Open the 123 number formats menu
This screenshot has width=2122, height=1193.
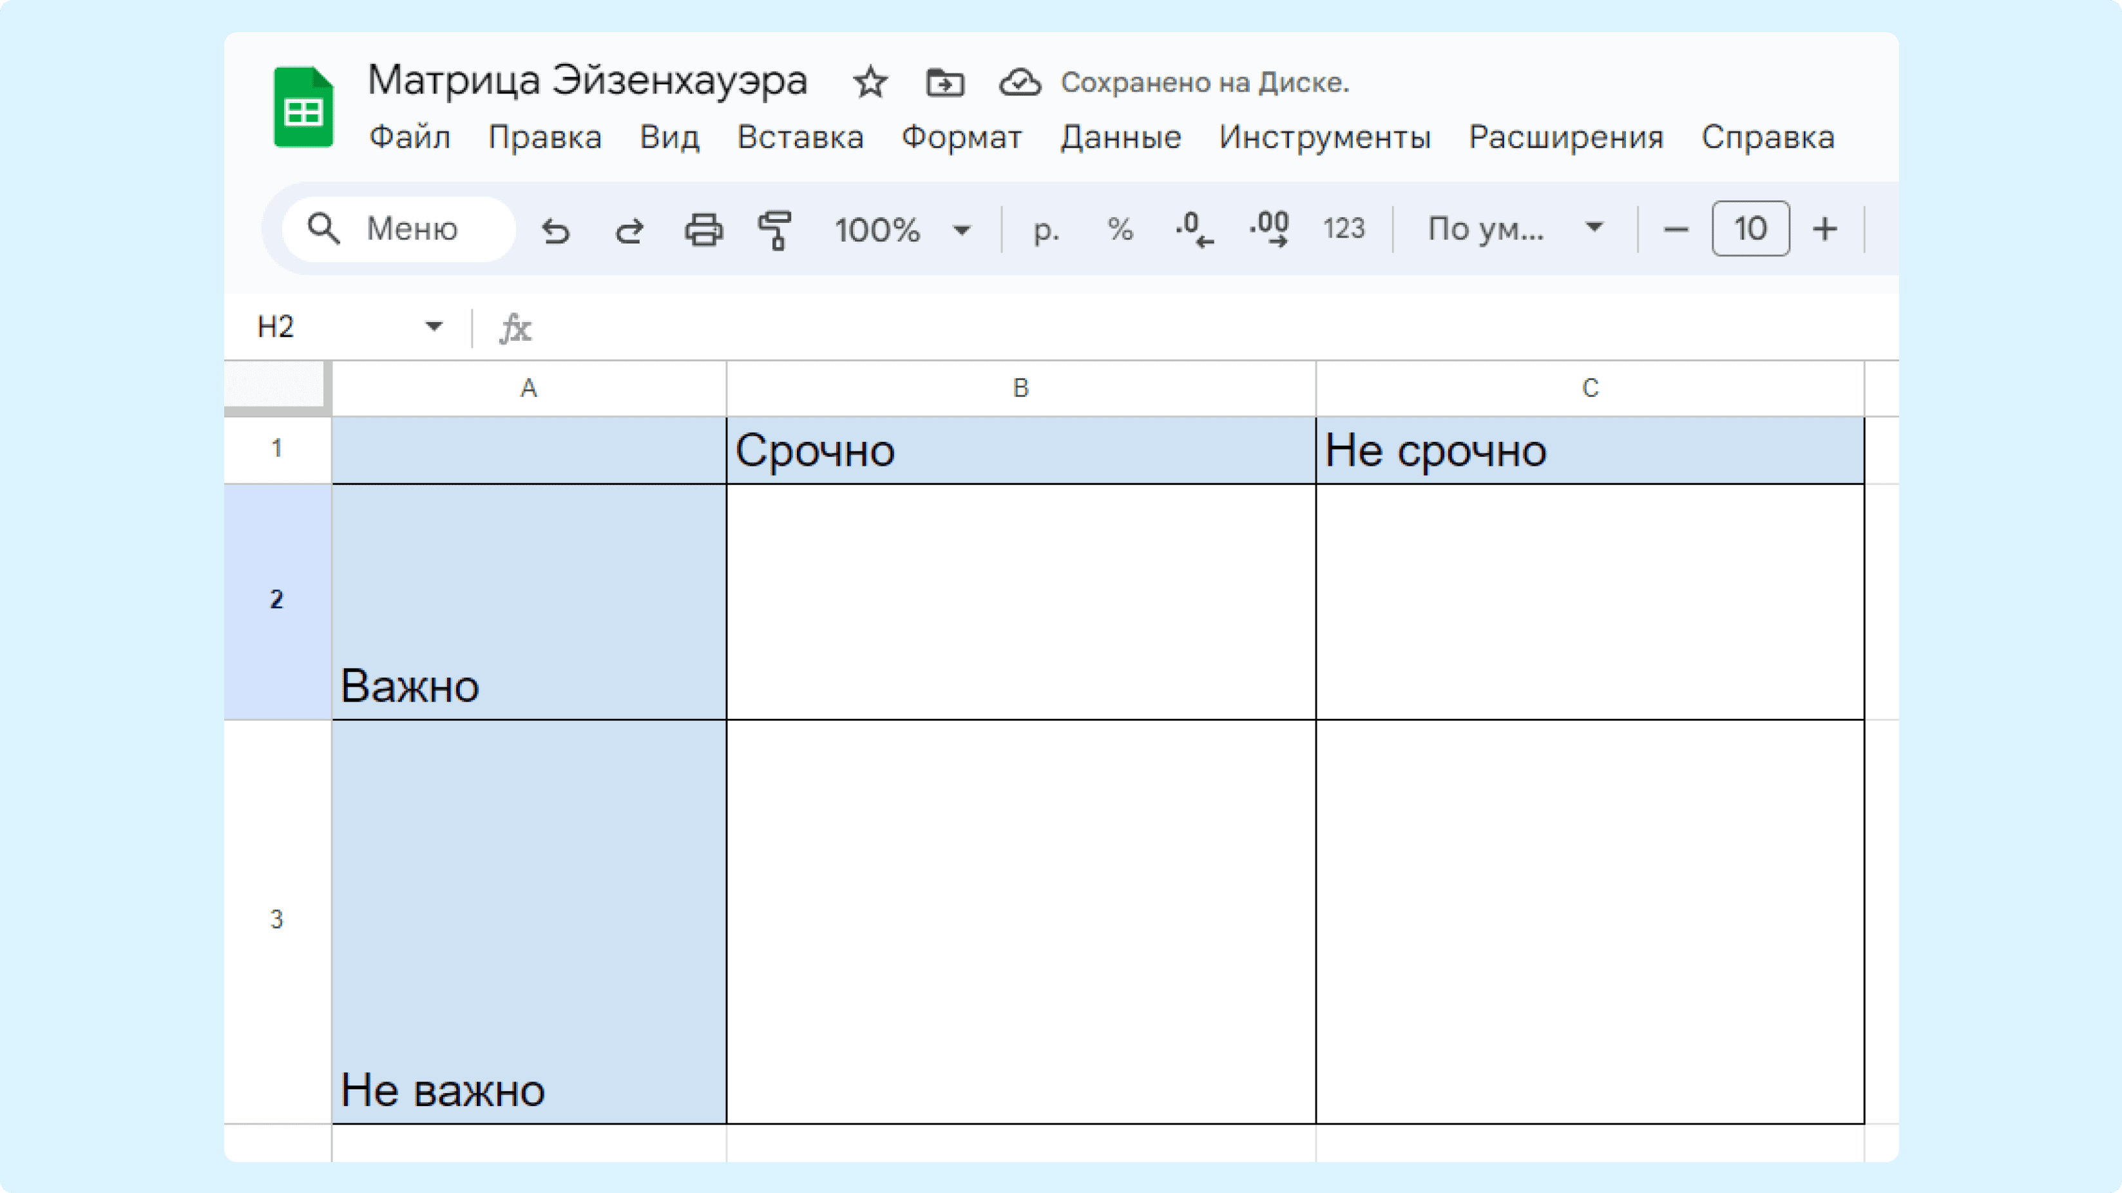[x=1344, y=229]
